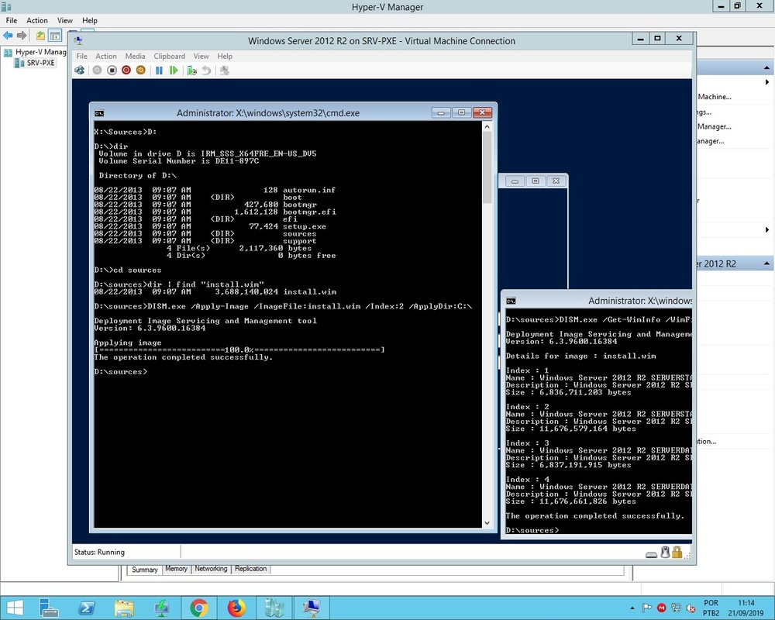The image size is (775, 620).
Task: Click Hyper-V Manager forward arrow
Action: pos(21,35)
